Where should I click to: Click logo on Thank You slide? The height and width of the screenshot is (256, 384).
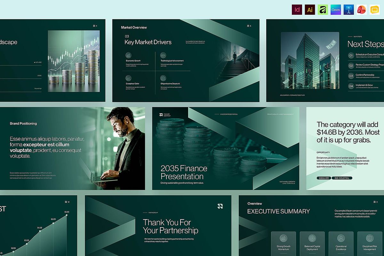tap(220, 206)
